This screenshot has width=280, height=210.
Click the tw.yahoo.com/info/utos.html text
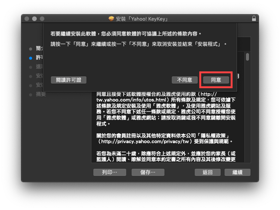pyautogui.click(x=131, y=100)
